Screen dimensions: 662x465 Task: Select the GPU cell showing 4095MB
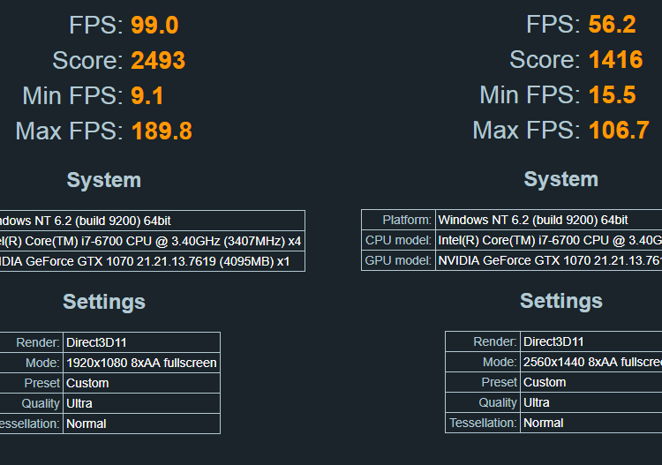pos(150,261)
